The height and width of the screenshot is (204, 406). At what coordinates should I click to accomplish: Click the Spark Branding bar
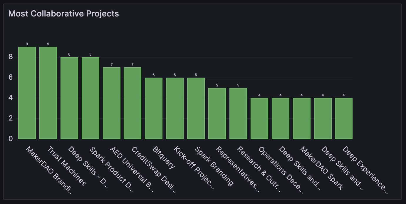click(x=196, y=108)
